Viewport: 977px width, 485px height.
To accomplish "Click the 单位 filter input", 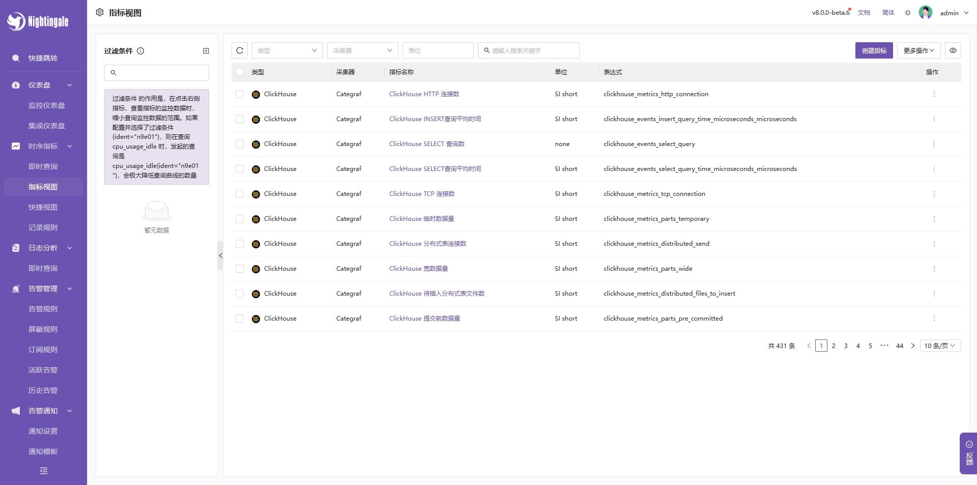I will [x=438, y=50].
